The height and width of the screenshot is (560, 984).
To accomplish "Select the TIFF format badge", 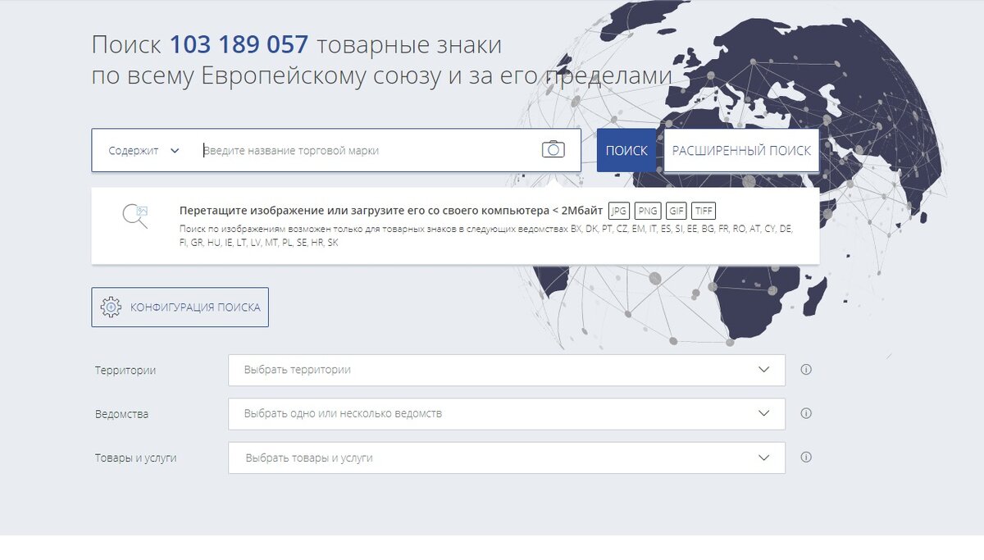I will pos(704,210).
